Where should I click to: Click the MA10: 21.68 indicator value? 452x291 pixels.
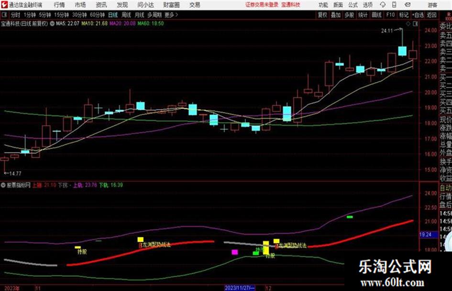point(95,23)
